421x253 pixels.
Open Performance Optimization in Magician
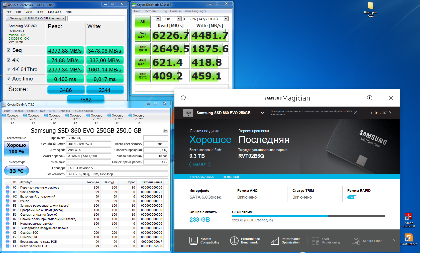pos(285,241)
